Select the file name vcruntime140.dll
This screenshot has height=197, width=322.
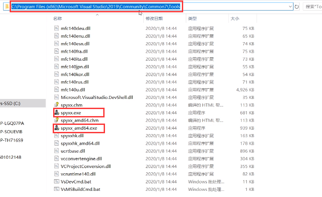click(78, 174)
